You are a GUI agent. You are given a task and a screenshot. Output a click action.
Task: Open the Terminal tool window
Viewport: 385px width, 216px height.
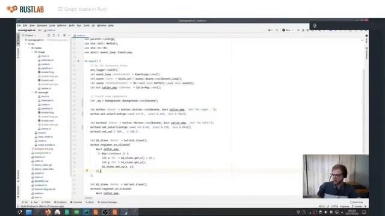point(76,202)
